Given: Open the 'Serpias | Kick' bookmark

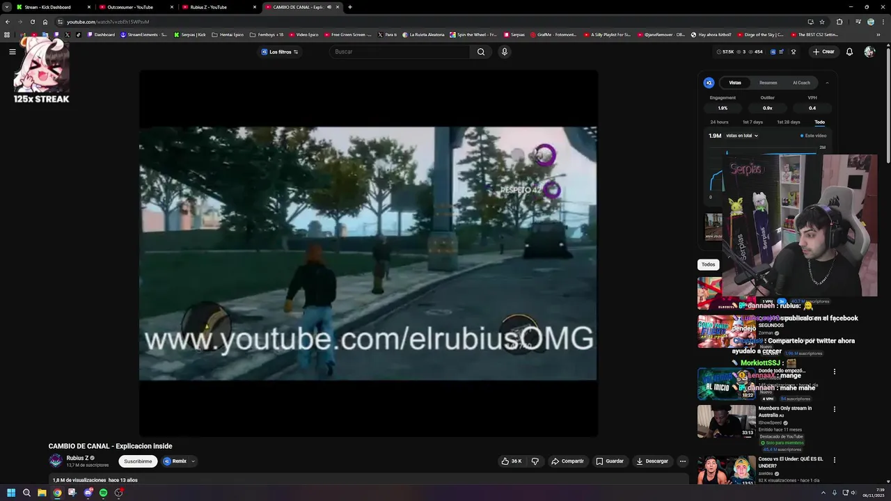Looking at the screenshot, I should coord(190,35).
